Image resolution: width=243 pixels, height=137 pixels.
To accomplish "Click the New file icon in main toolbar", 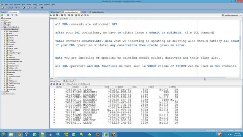I will coord(3,8).
